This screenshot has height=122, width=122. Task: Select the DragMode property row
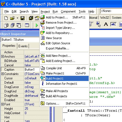[x=20, y=96]
